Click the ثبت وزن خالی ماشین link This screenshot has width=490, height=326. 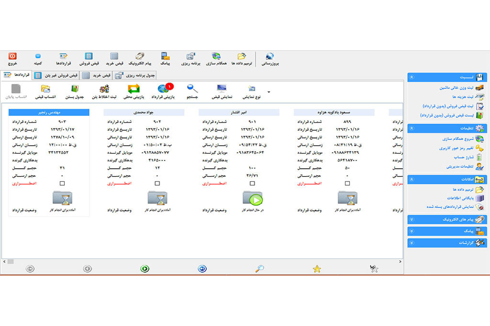pyautogui.click(x=456, y=88)
